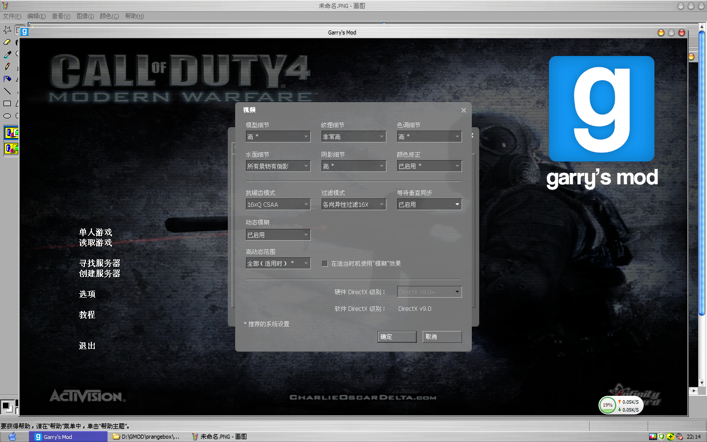Choose the transparent selection mode option
This screenshot has width=707, height=442.
11,148
